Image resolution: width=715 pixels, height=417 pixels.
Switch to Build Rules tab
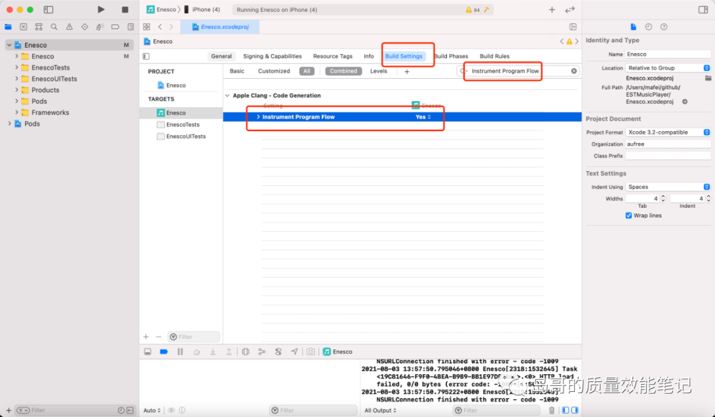point(495,56)
